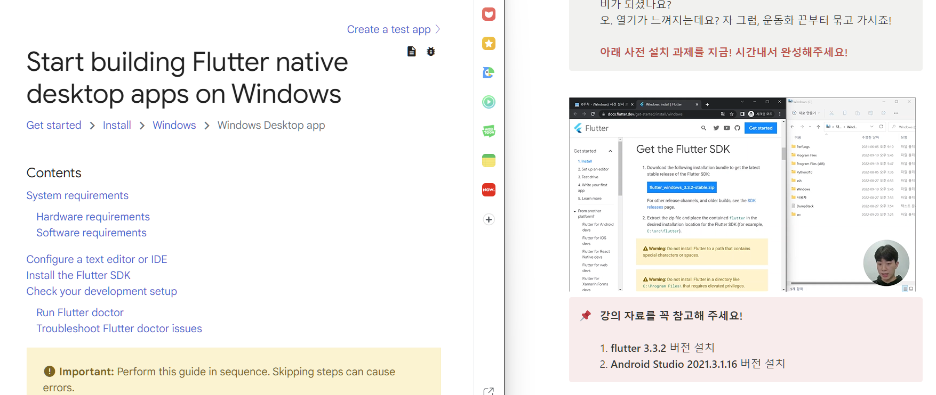Open the Papago parrot translate sidebar icon
The height and width of the screenshot is (395, 936).
(x=489, y=73)
